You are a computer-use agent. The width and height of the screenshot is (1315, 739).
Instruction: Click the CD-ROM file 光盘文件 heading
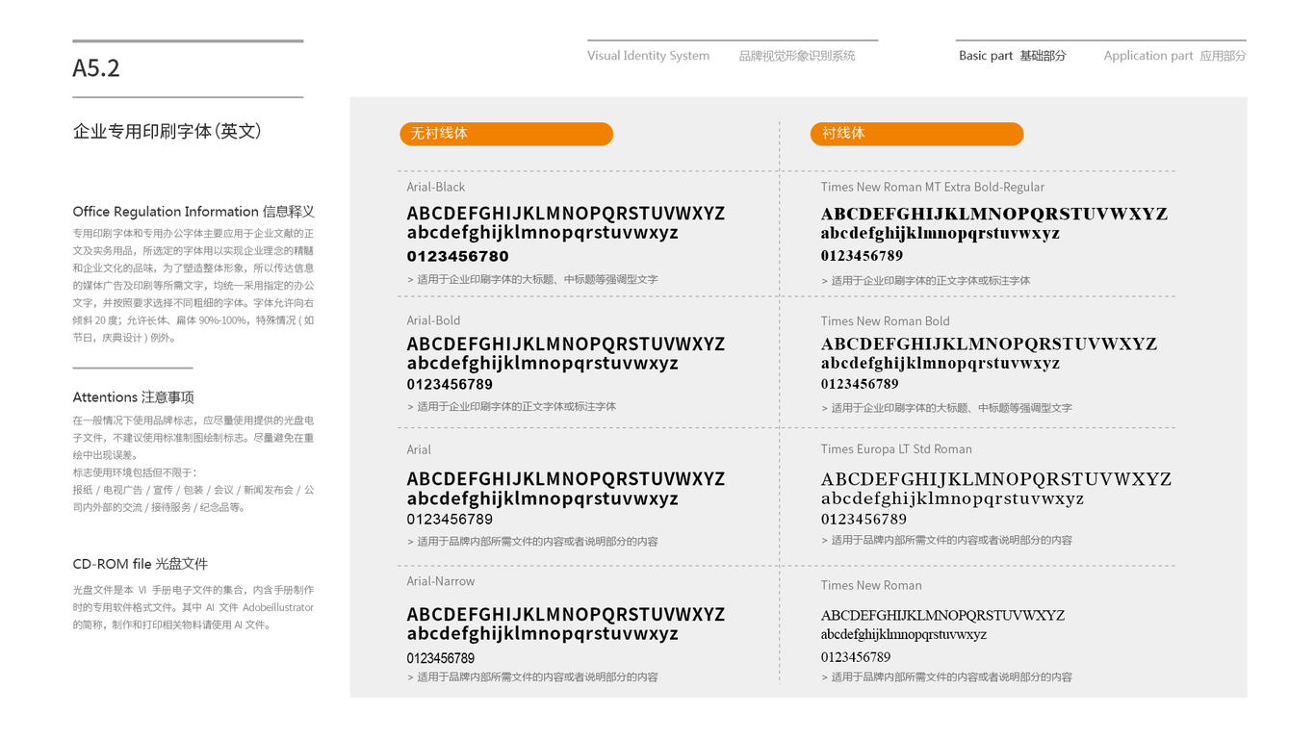[140, 564]
